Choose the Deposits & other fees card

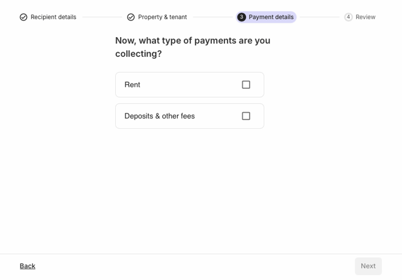tap(190, 116)
